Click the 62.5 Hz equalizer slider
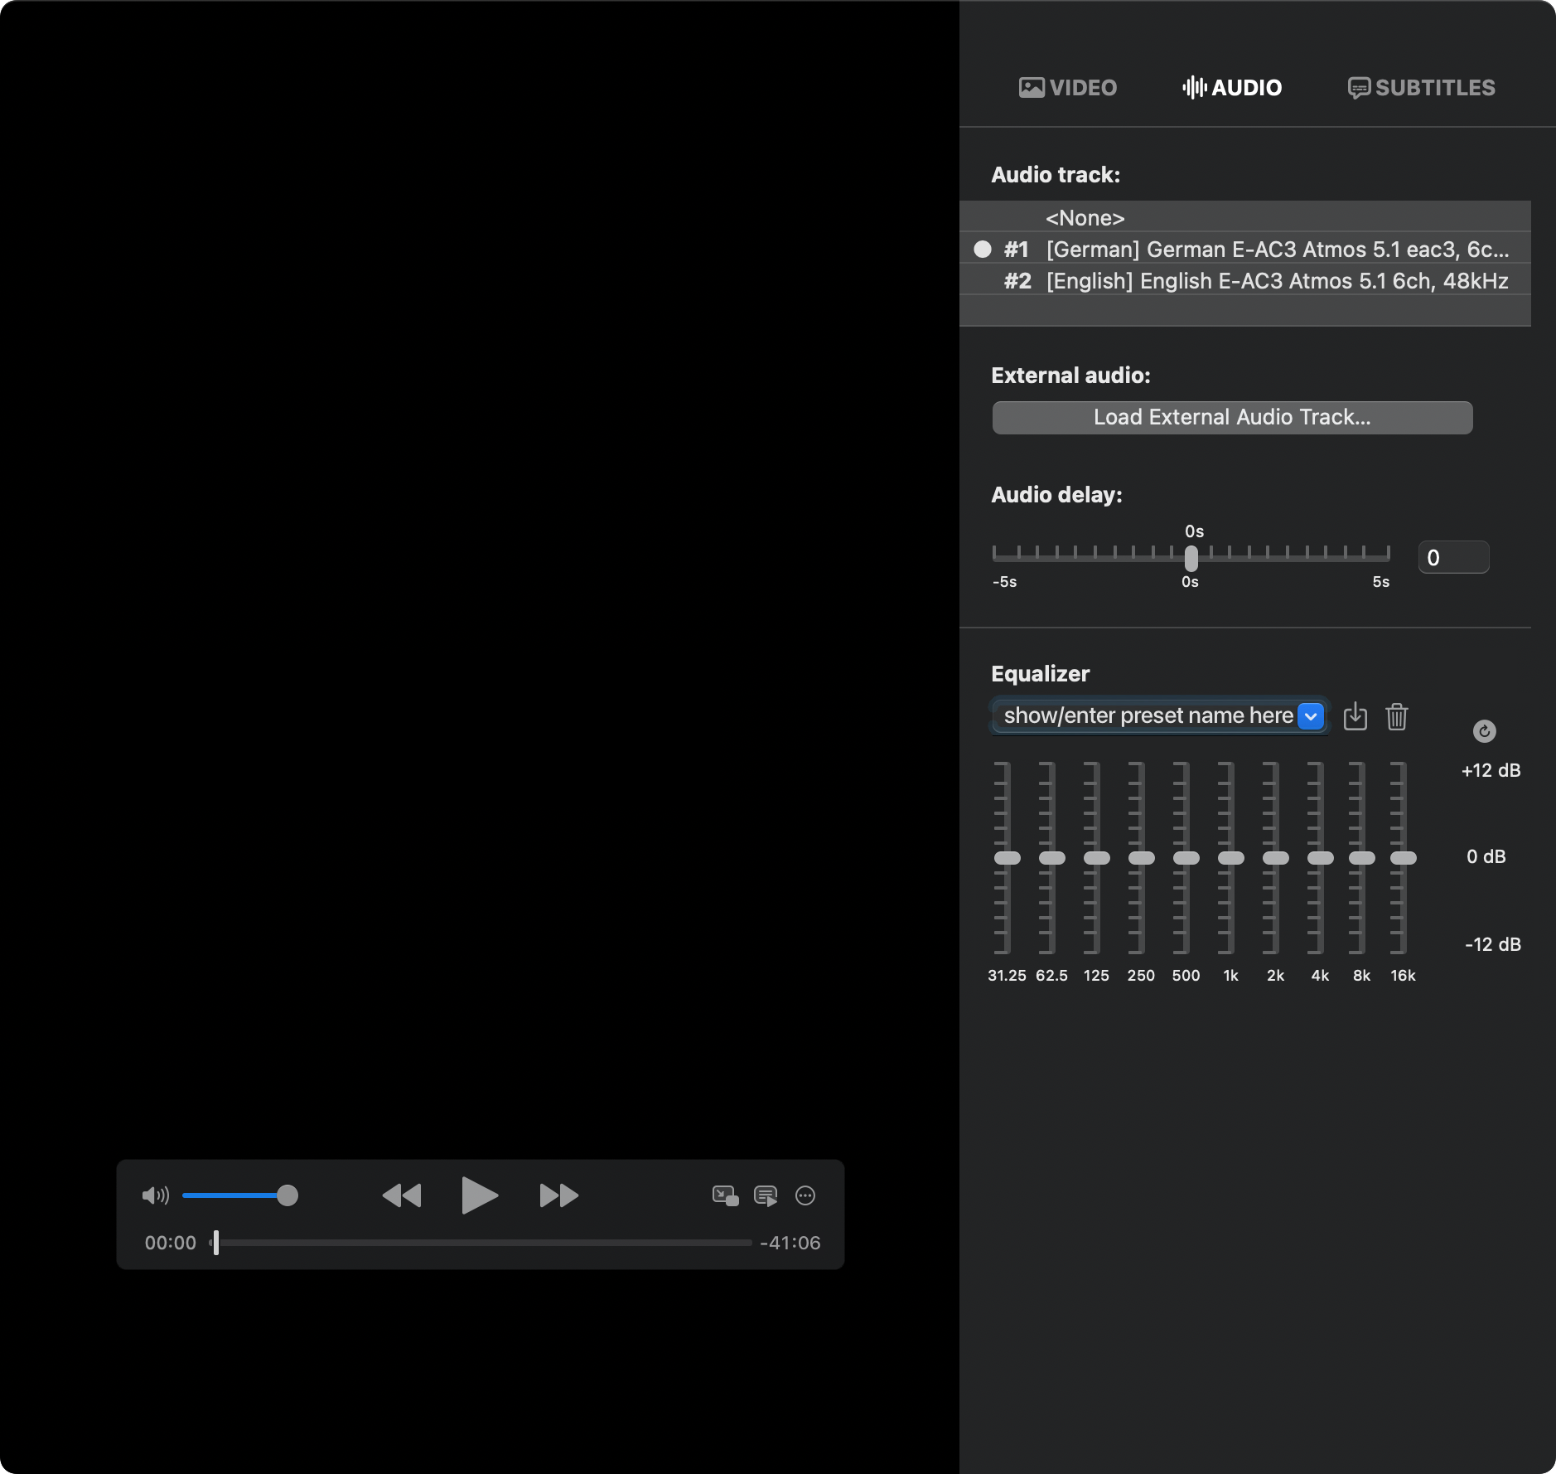Viewport: 1556px width, 1474px height. click(x=1052, y=858)
